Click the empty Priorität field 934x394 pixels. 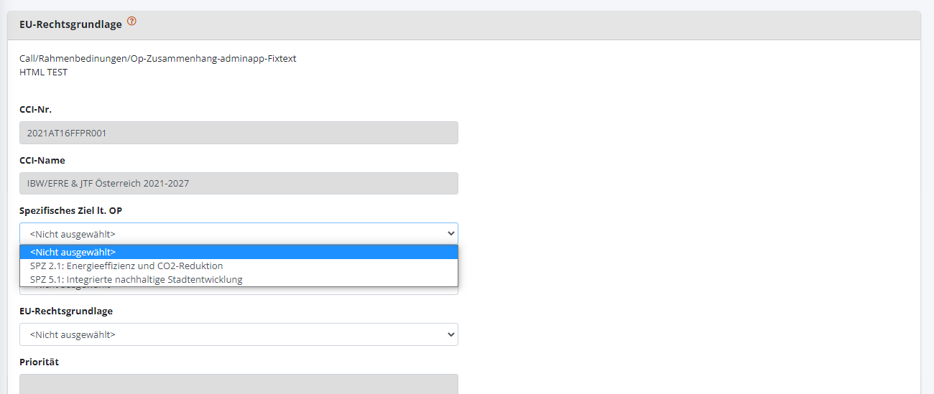pos(239,383)
